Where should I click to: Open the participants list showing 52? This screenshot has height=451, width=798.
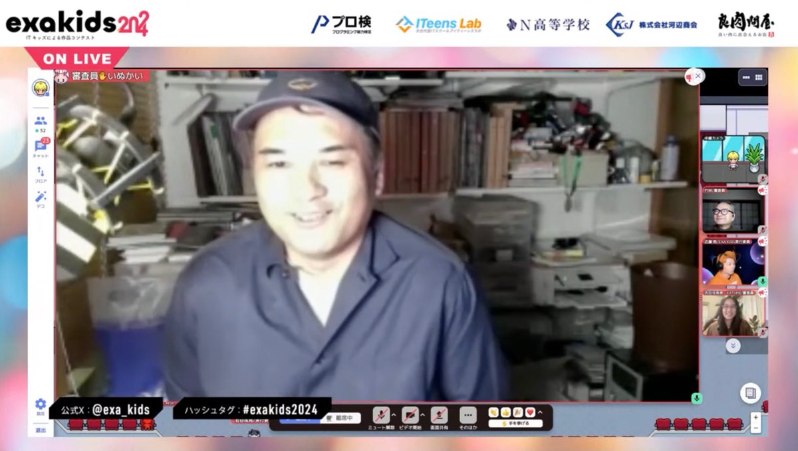(41, 124)
